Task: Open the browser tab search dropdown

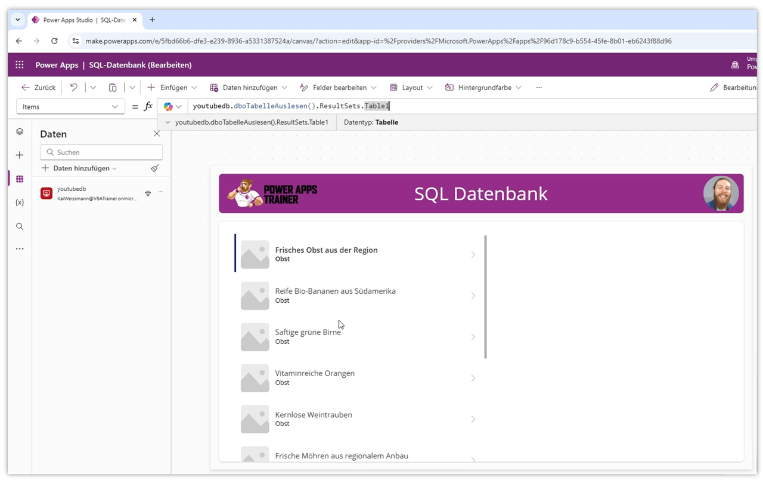Action: click(x=18, y=20)
